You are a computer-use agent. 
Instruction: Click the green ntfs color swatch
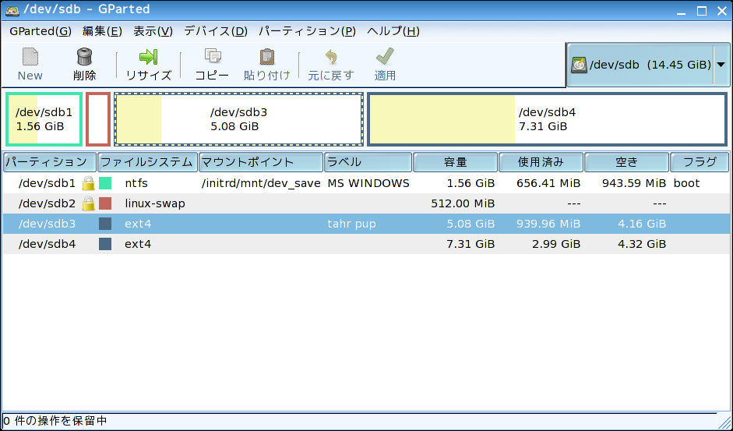[x=105, y=183]
